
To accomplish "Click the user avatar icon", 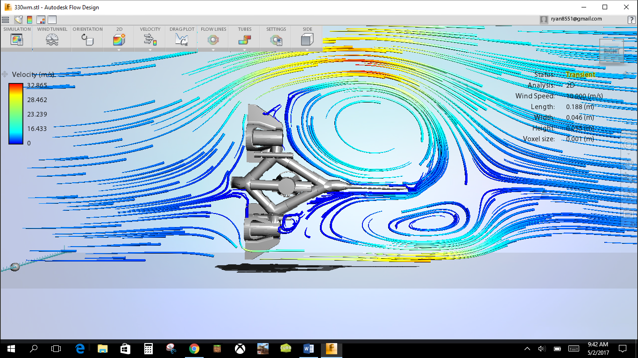I will click(x=544, y=20).
